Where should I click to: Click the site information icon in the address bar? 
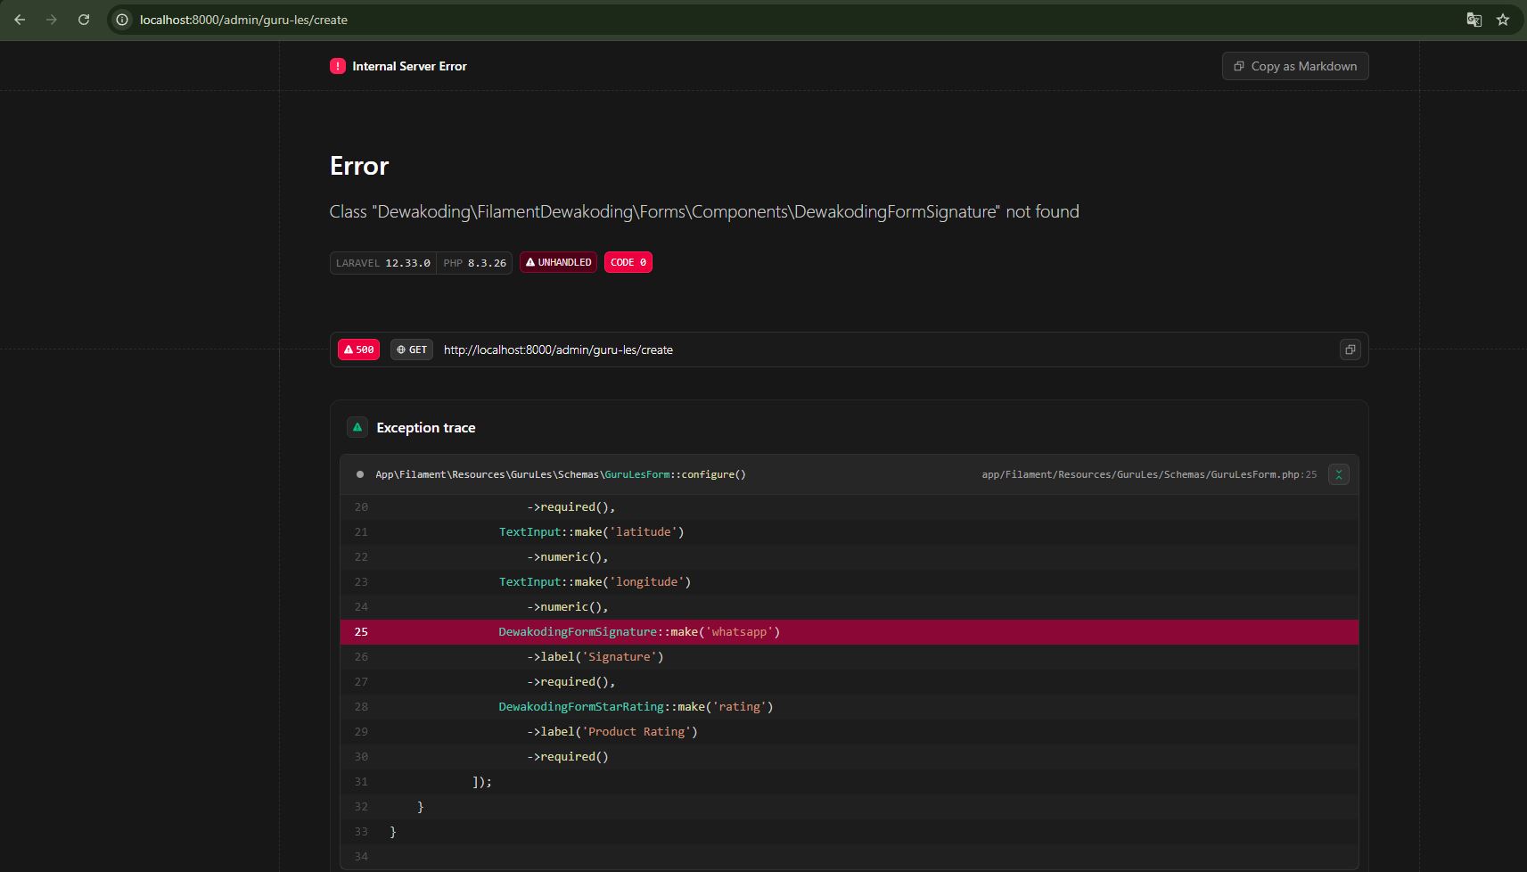pos(122,20)
